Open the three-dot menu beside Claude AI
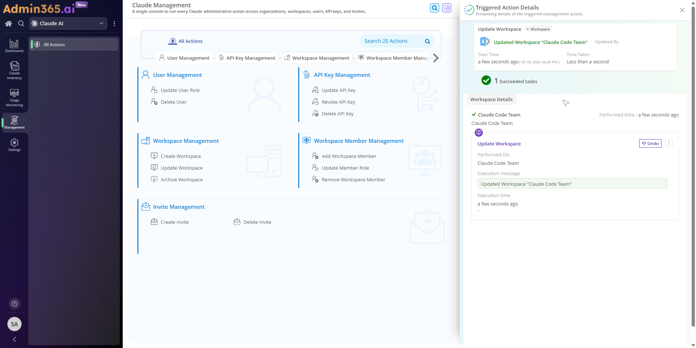Viewport: 696px width, 348px height. click(114, 23)
